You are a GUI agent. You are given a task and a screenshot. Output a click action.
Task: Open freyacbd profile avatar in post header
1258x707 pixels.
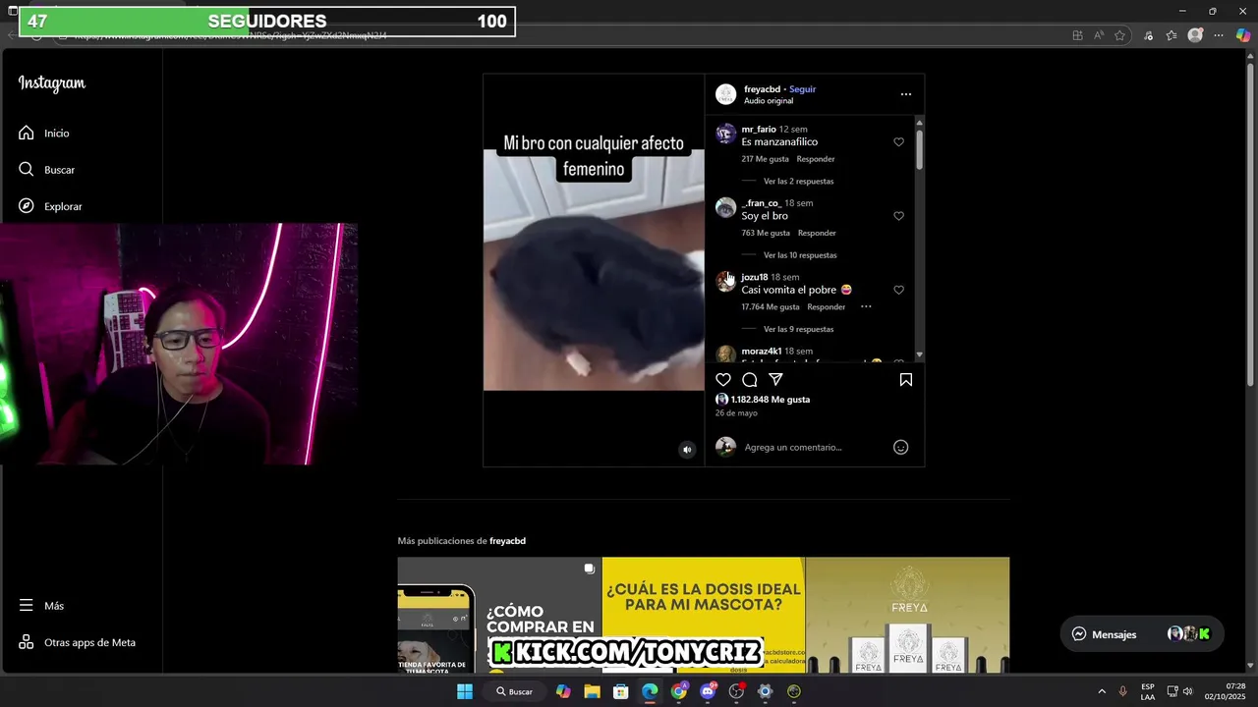click(x=725, y=94)
